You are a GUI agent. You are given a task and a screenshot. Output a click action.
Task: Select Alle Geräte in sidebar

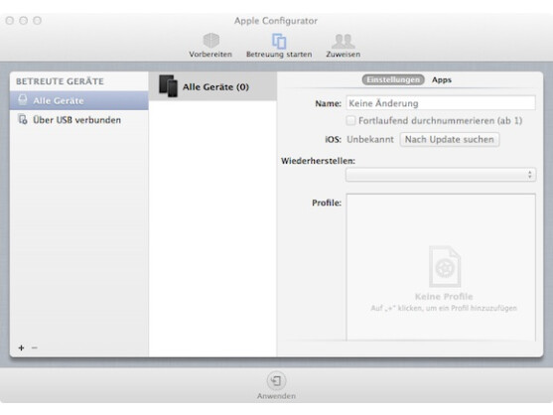[x=79, y=100]
